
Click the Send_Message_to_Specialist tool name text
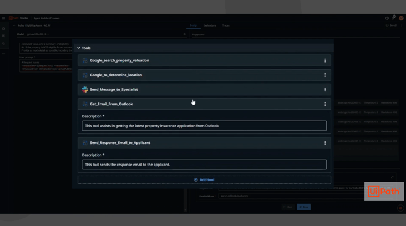pyautogui.click(x=114, y=90)
